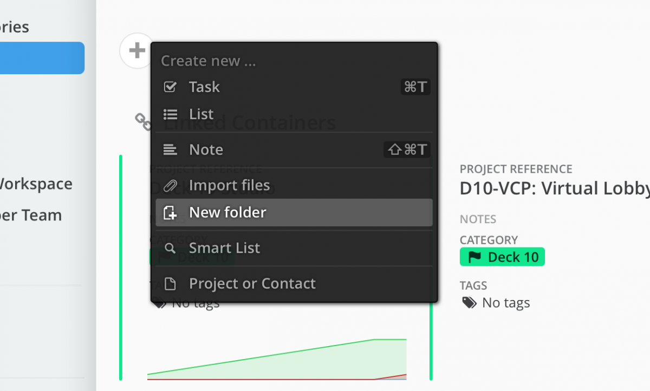Click the No tags label with tag icon
The height and width of the screenshot is (391, 650).
click(496, 303)
